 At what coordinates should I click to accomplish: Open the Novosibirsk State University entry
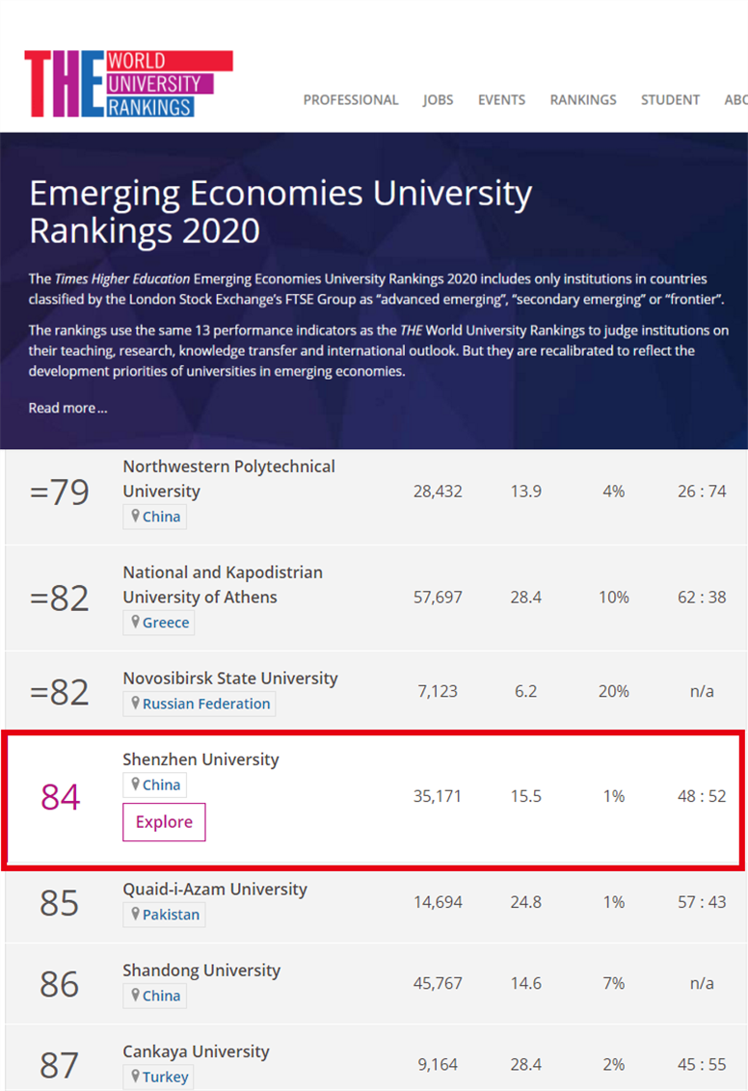point(230,678)
